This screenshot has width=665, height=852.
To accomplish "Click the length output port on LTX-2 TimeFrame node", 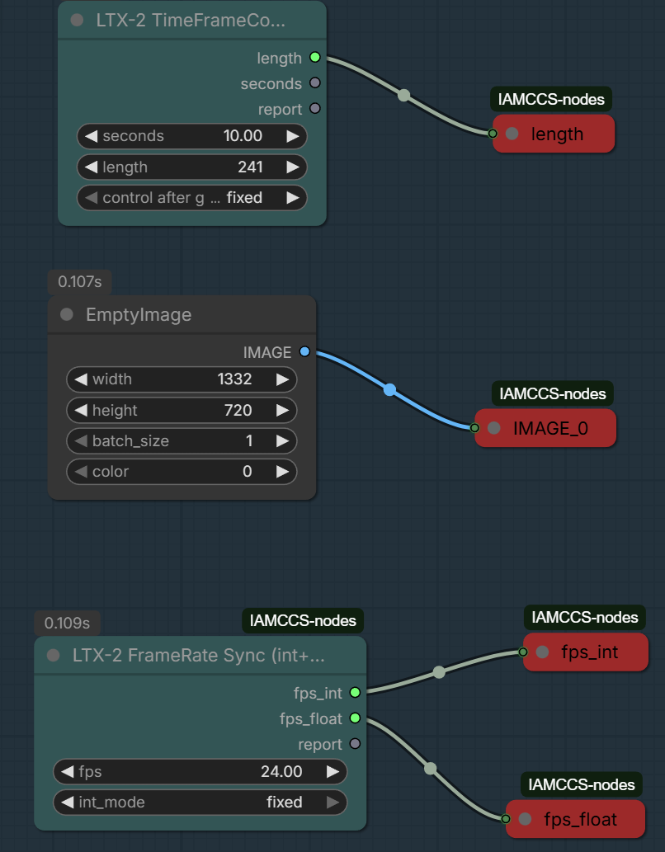I will 314,58.
